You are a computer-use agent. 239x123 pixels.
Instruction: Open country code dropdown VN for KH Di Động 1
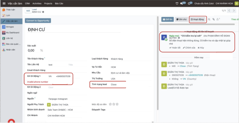51,76
